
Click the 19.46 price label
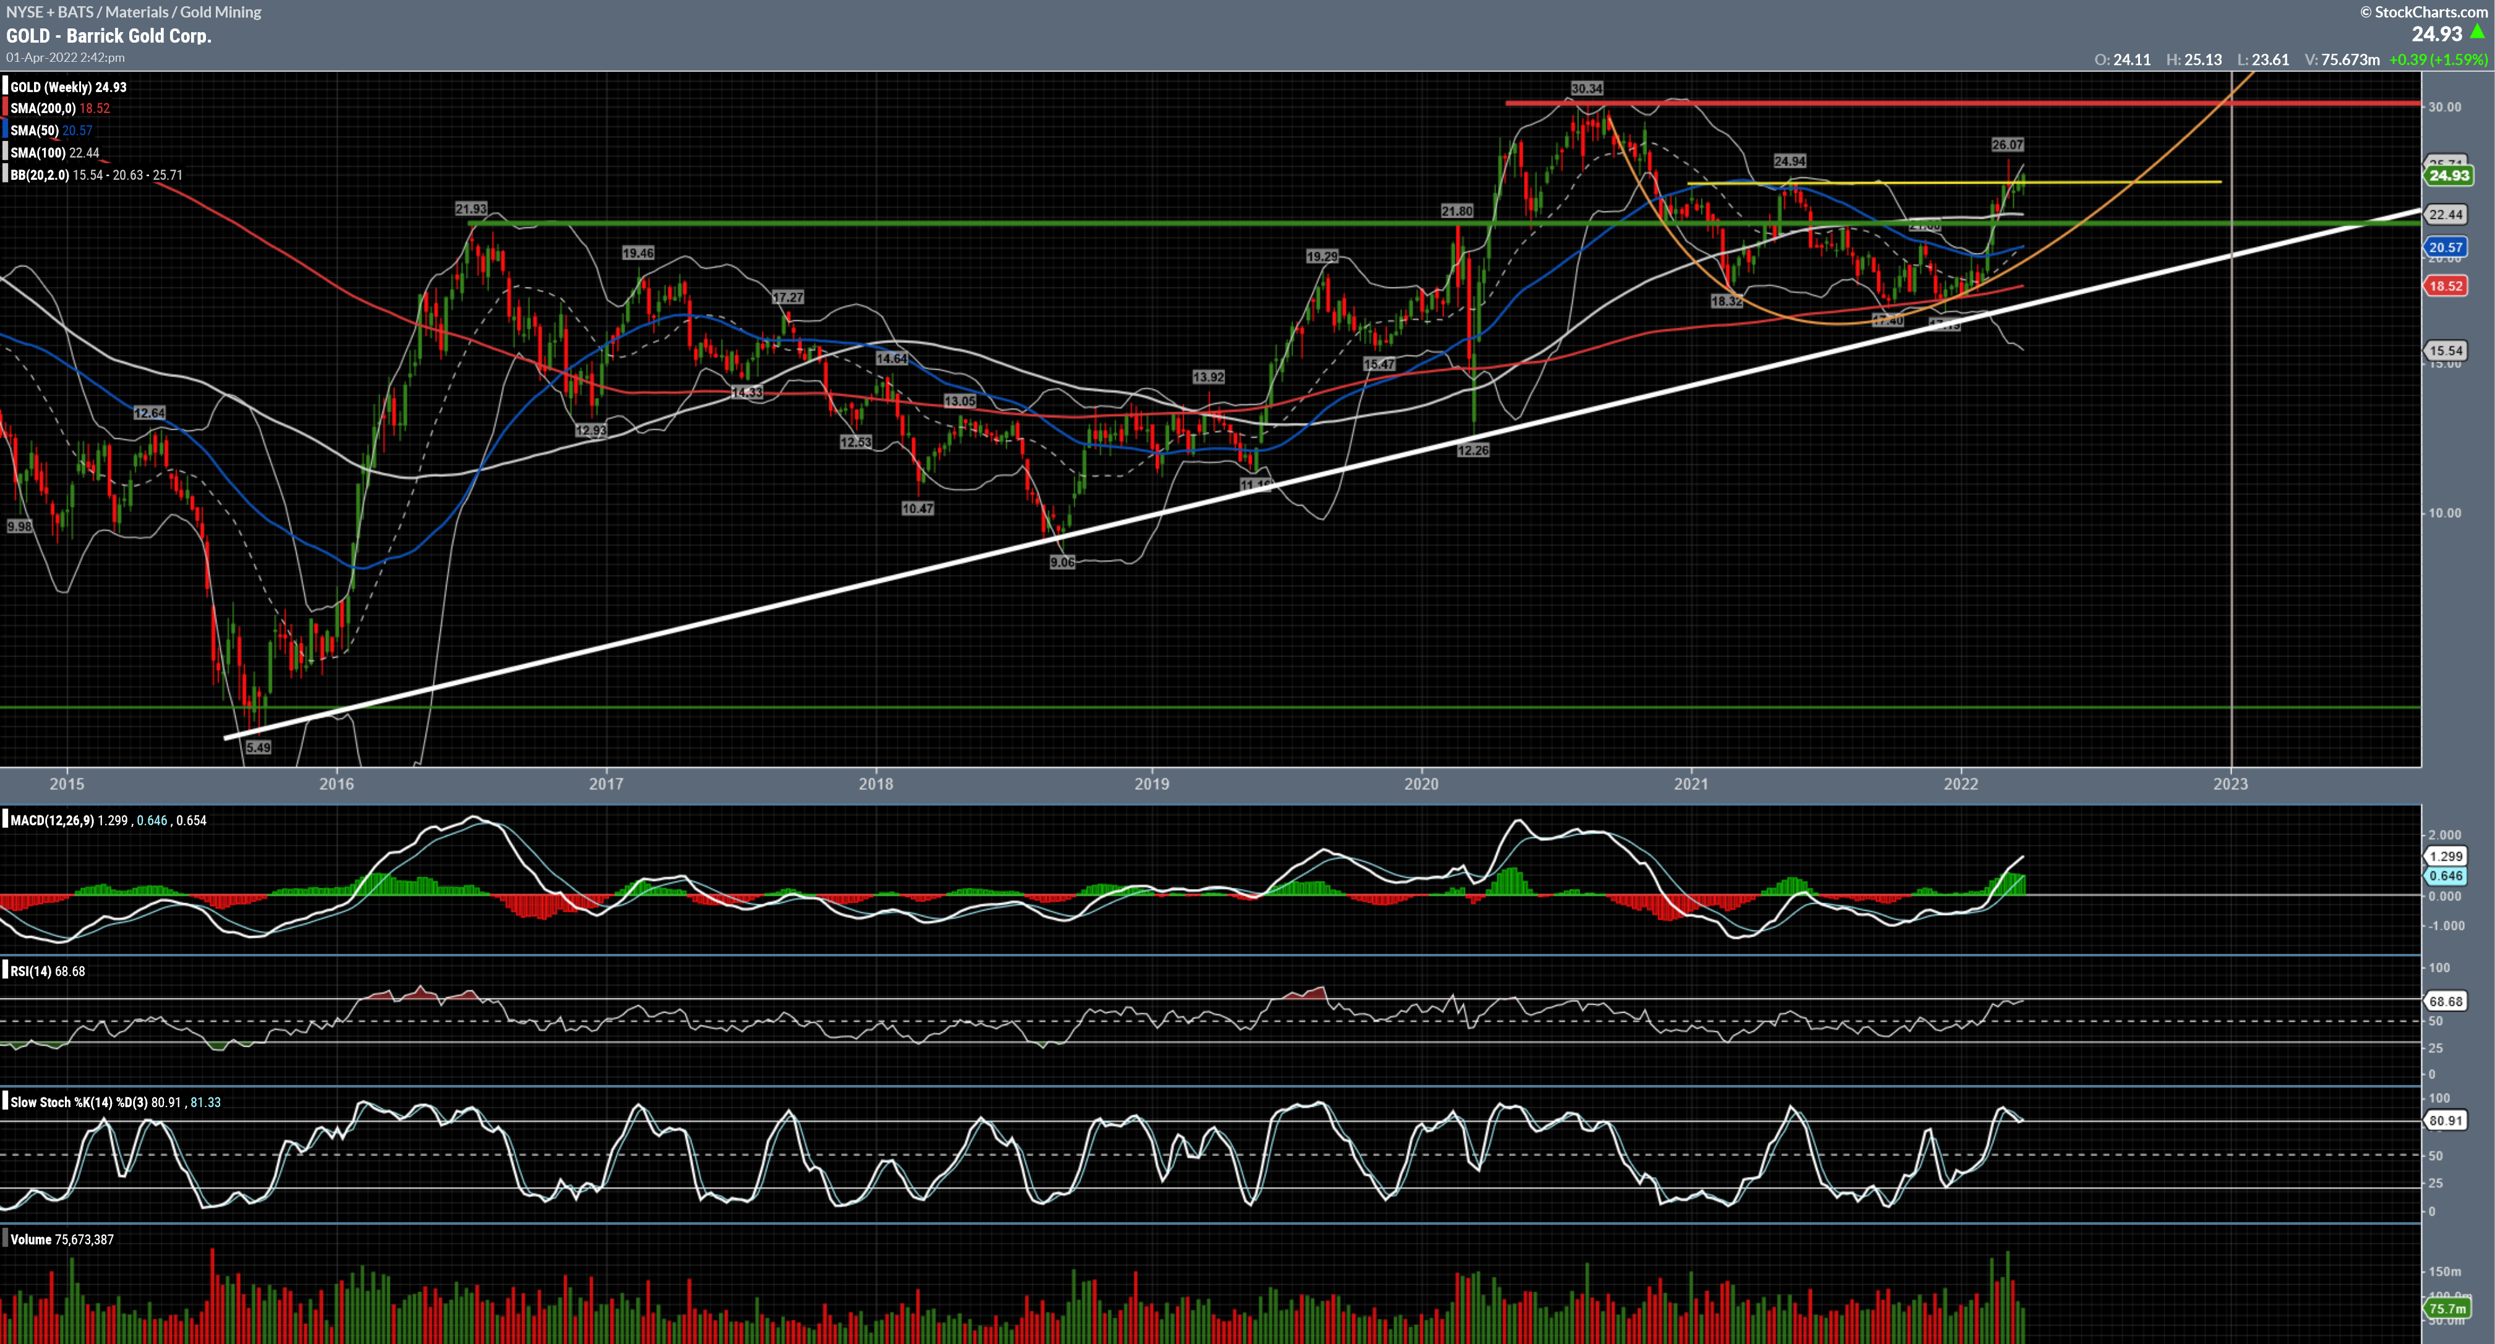point(637,253)
